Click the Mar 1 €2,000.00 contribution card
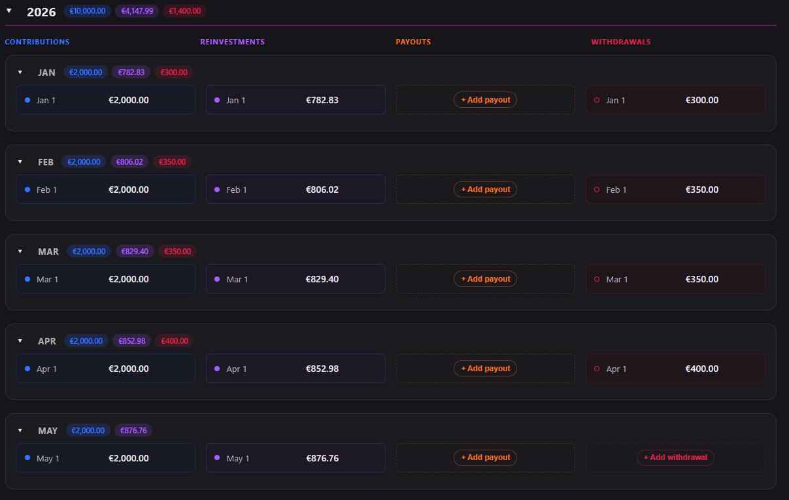Image resolution: width=789 pixels, height=500 pixels. click(106, 279)
